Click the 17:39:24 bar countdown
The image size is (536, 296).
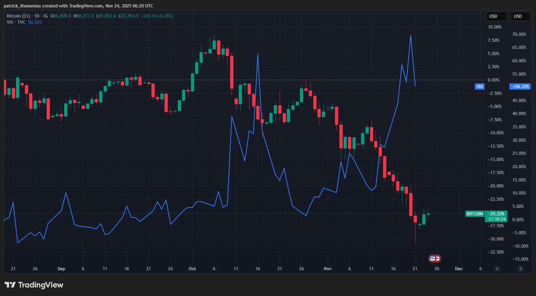[497, 219]
